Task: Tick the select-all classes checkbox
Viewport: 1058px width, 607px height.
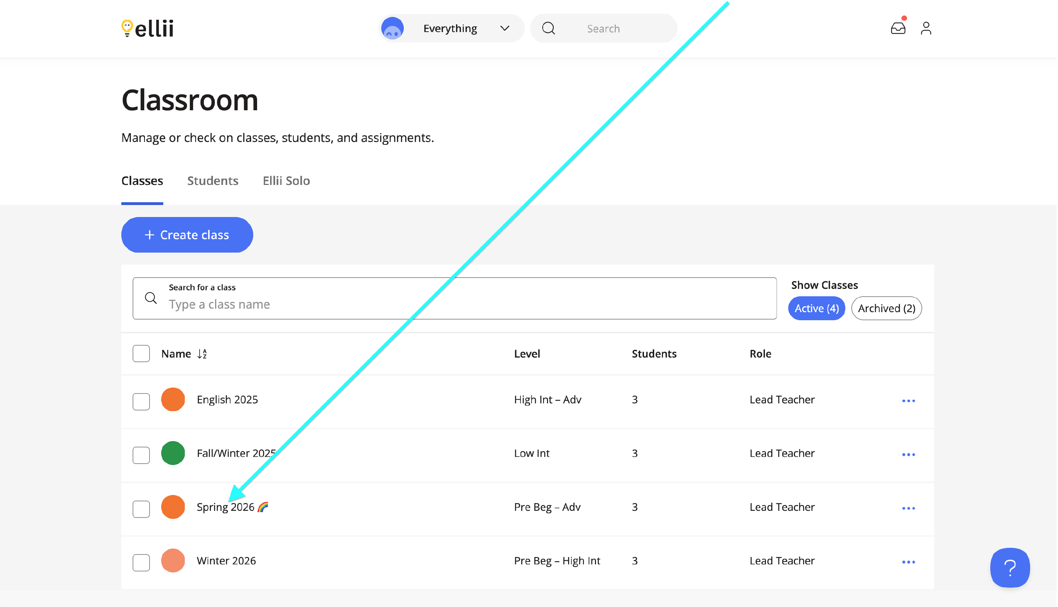Action: pos(141,354)
